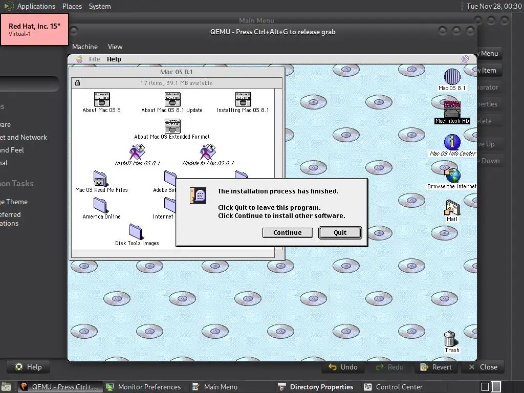The width and height of the screenshot is (524, 393).
Task: Open the application switcher icon in Mac menu bar
Action: tap(465, 59)
